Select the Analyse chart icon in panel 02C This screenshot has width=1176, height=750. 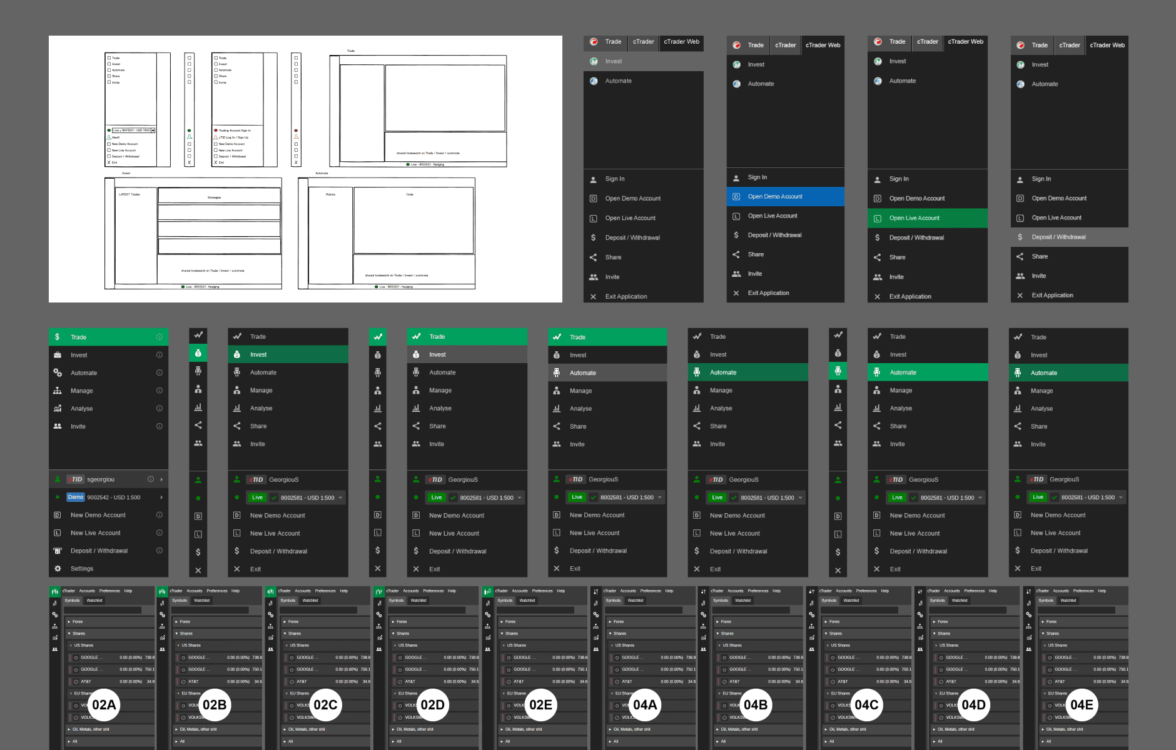(x=238, y=407)
